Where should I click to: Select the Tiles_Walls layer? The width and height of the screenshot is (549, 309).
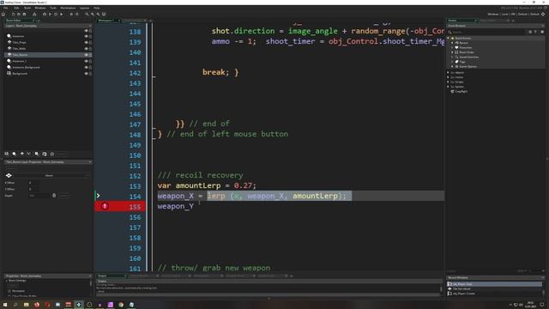48,49
